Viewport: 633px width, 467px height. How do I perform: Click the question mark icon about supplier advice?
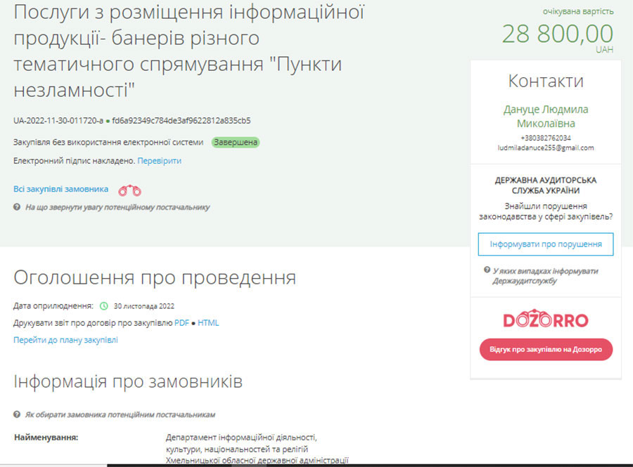(x=16, y=206)
